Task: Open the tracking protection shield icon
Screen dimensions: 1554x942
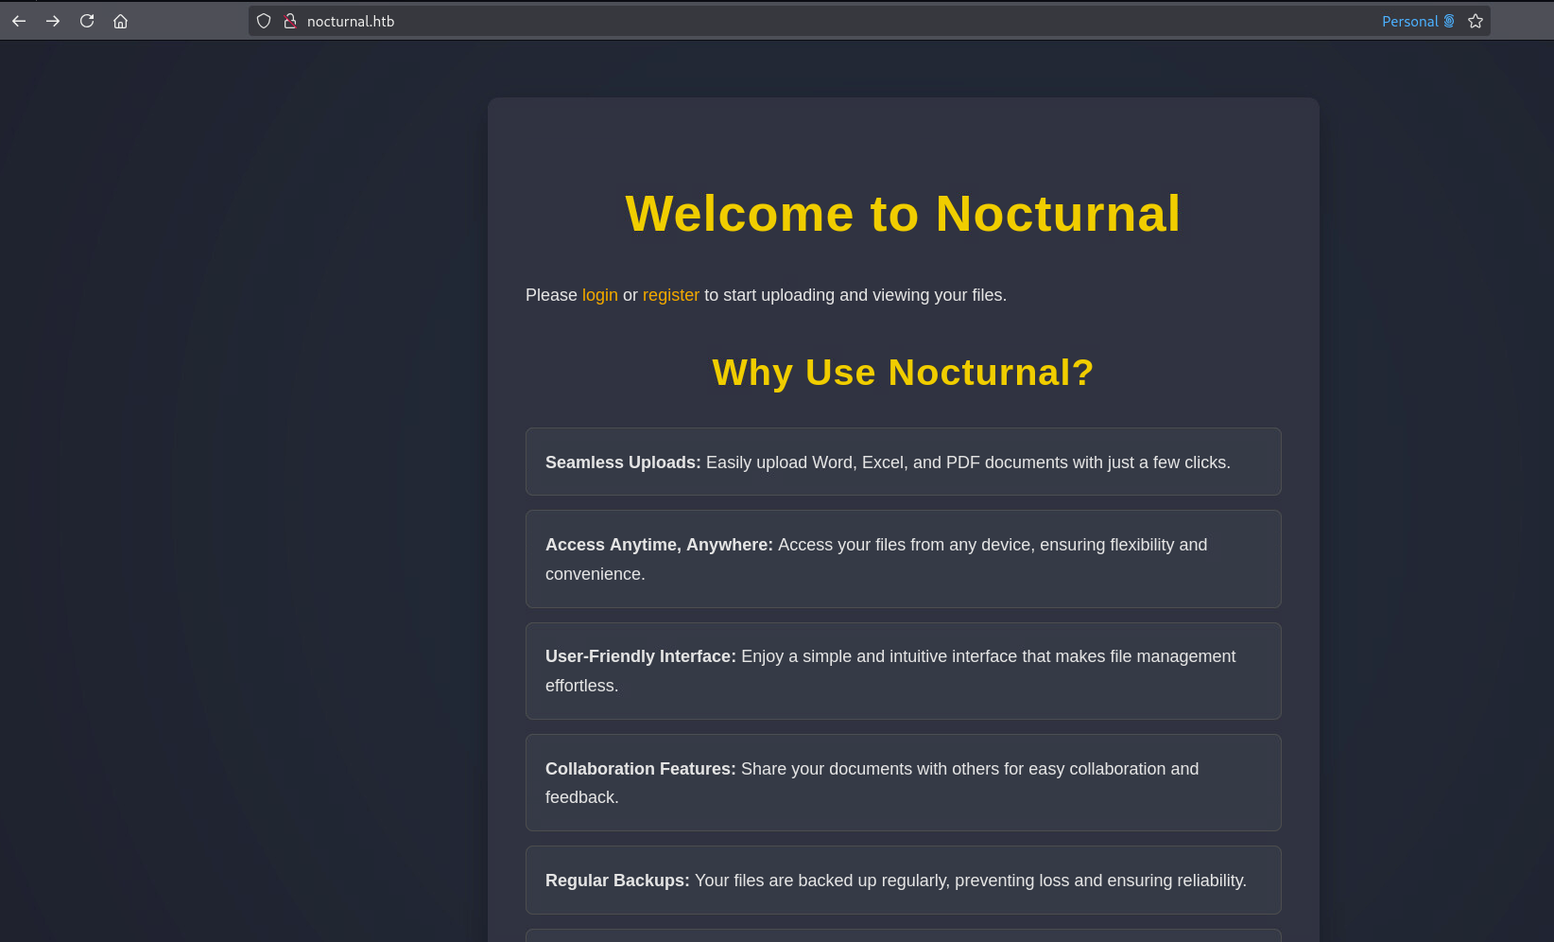Action: (x=264, y=21)
